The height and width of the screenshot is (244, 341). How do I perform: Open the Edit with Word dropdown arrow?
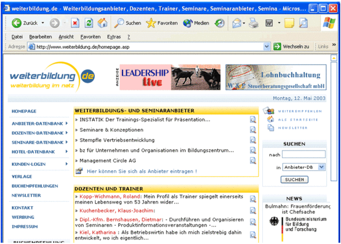pyautogui.click(x=279, y=23)
